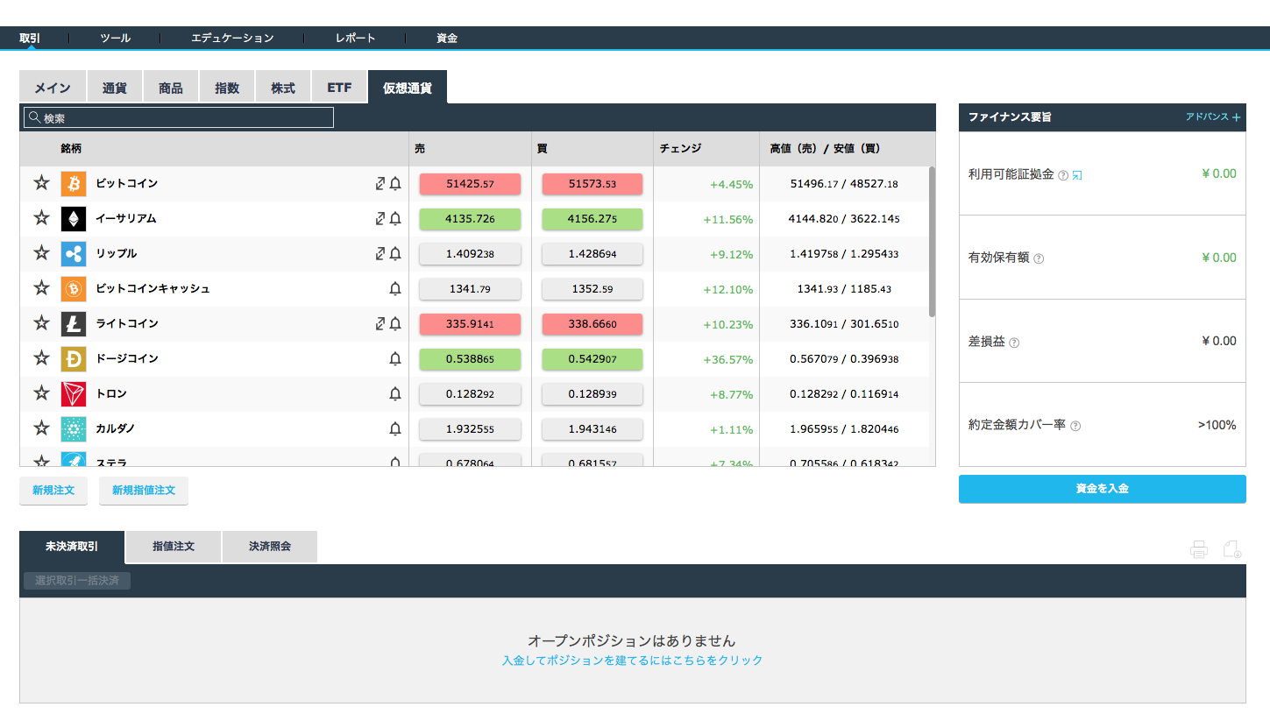Click the ドージコイン alert bell
This screenshot has width=1270, height=714.
click(396, 358)
